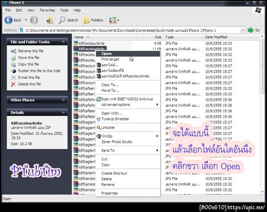Click the E-mail this file icon
The height and width of the screenshot is (212, 267).
click(13, 77)
